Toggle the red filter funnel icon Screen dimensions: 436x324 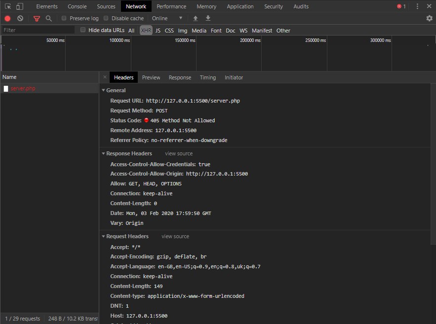point(37,18)
